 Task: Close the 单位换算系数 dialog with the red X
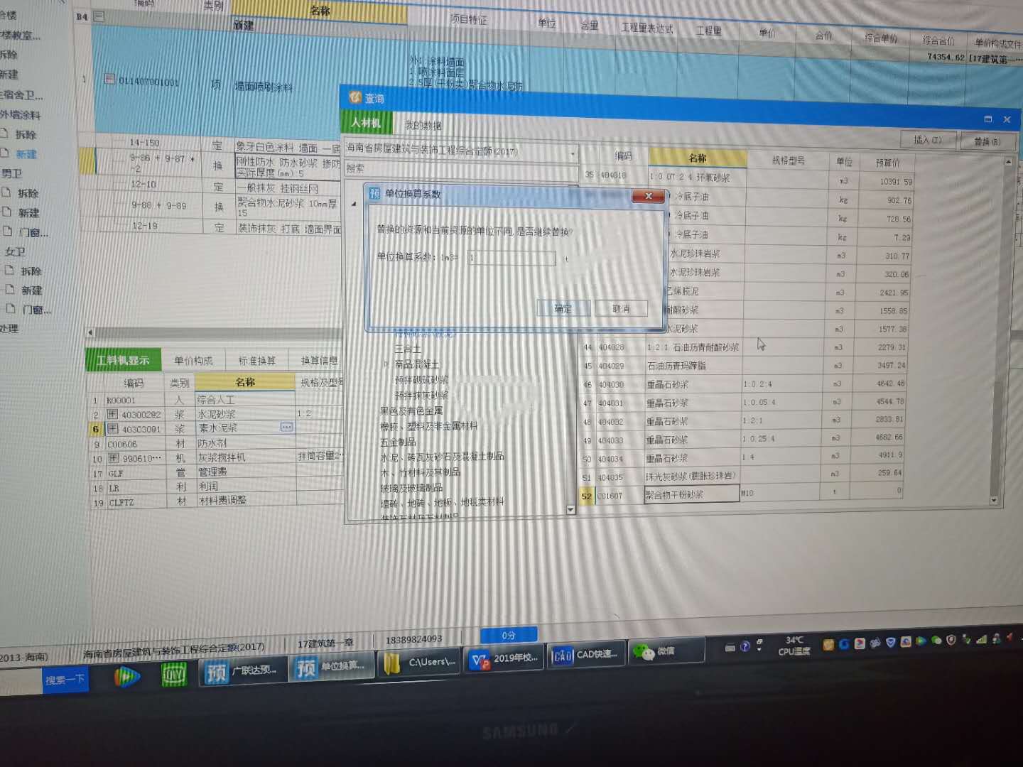(x=648, y=196)
